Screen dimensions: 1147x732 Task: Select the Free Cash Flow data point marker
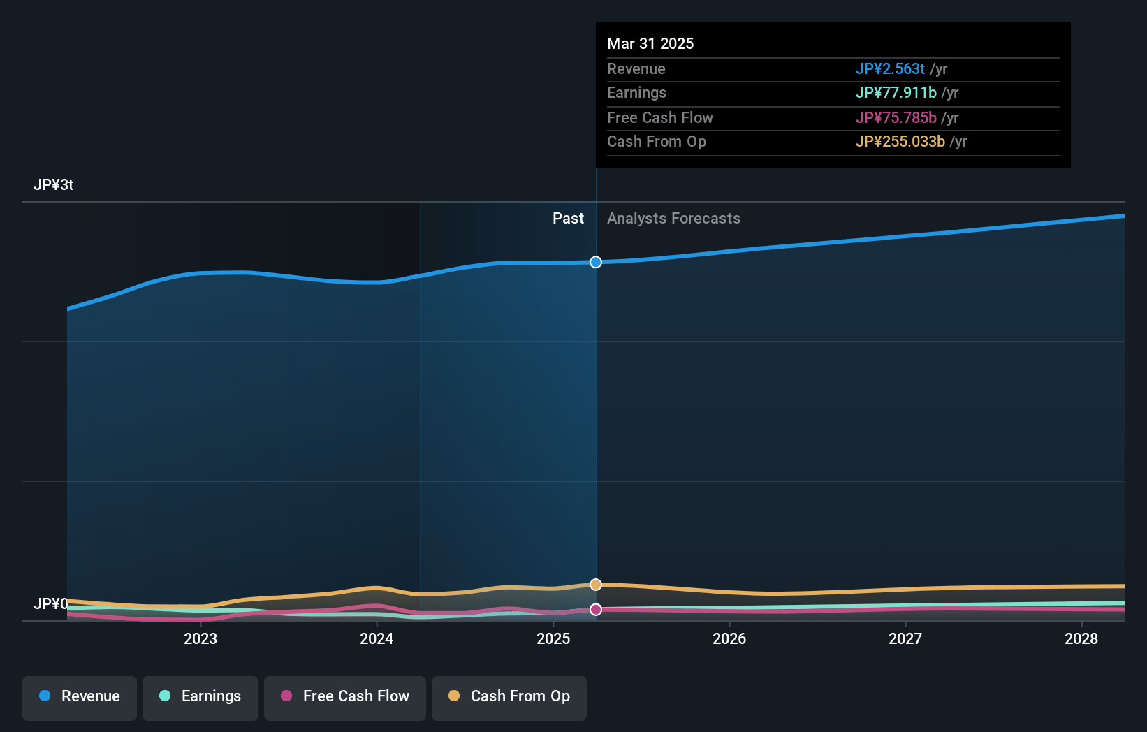coord(596,610)
